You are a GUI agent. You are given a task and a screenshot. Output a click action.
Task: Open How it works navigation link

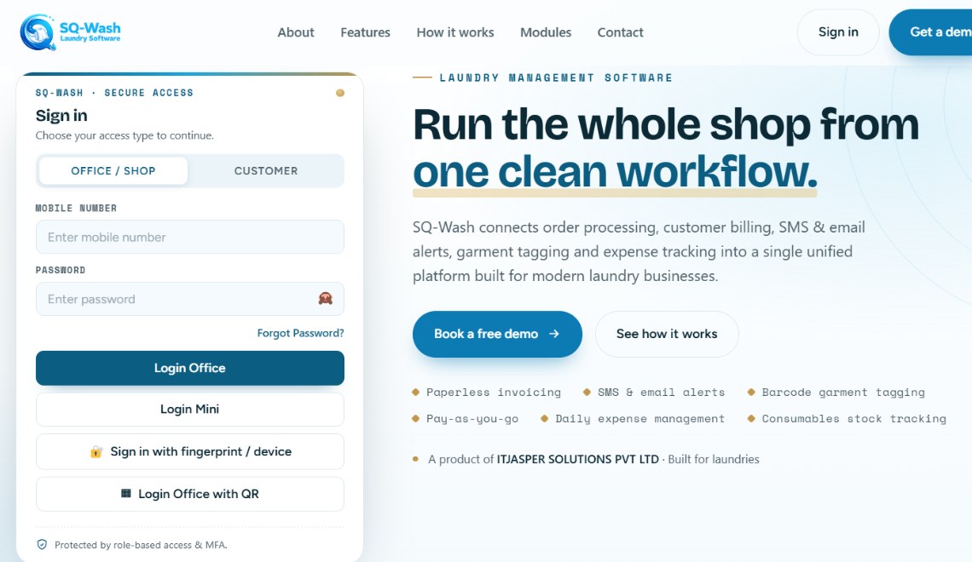(455, 32)
